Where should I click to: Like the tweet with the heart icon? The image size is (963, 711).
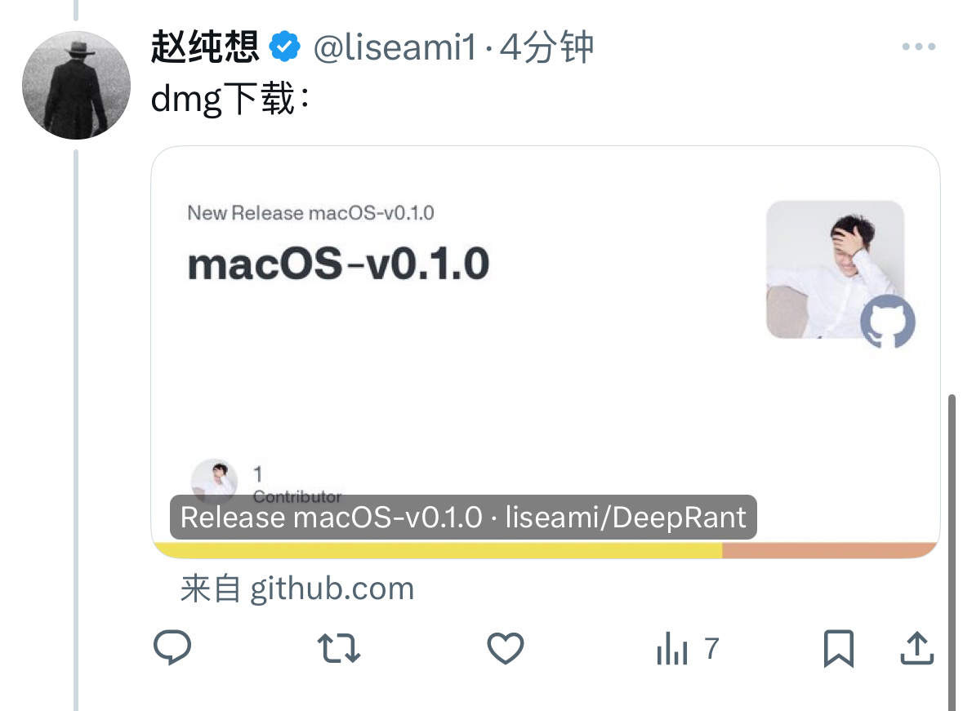tap(506, 648)
